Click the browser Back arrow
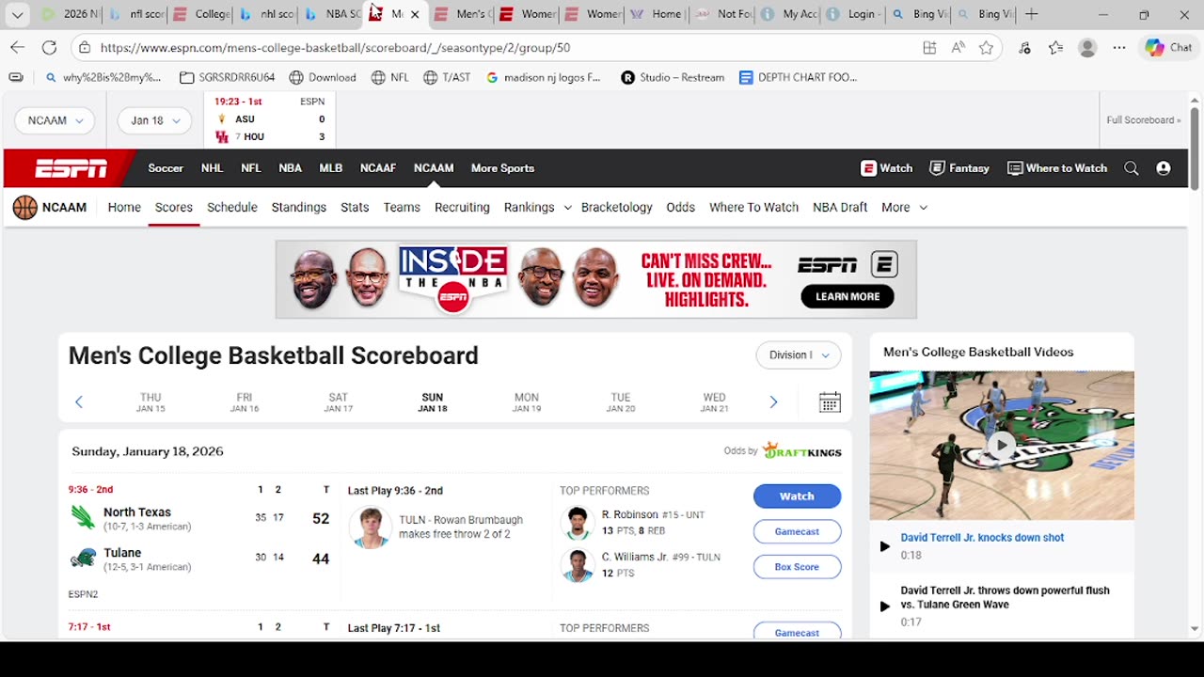1204x677 pixels. 18,47
